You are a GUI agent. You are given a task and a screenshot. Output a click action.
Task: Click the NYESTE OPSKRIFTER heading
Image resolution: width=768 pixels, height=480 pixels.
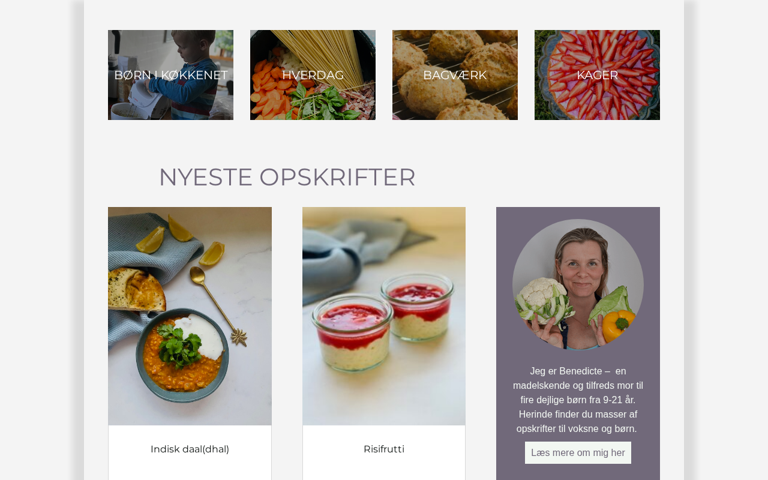[287, 177]
